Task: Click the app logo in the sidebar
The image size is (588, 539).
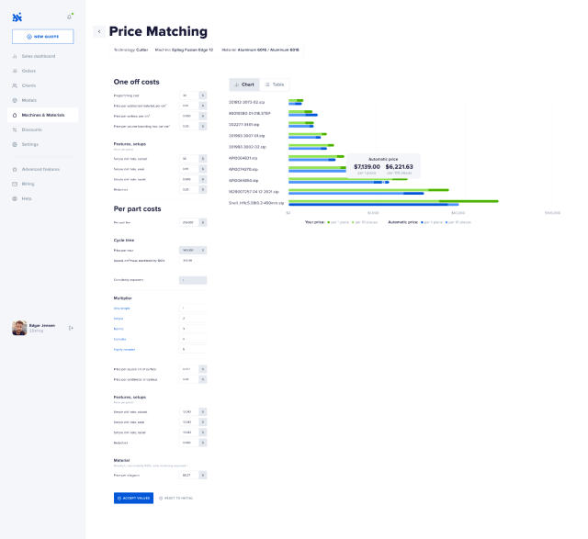Action: click(x=17, y=17)
